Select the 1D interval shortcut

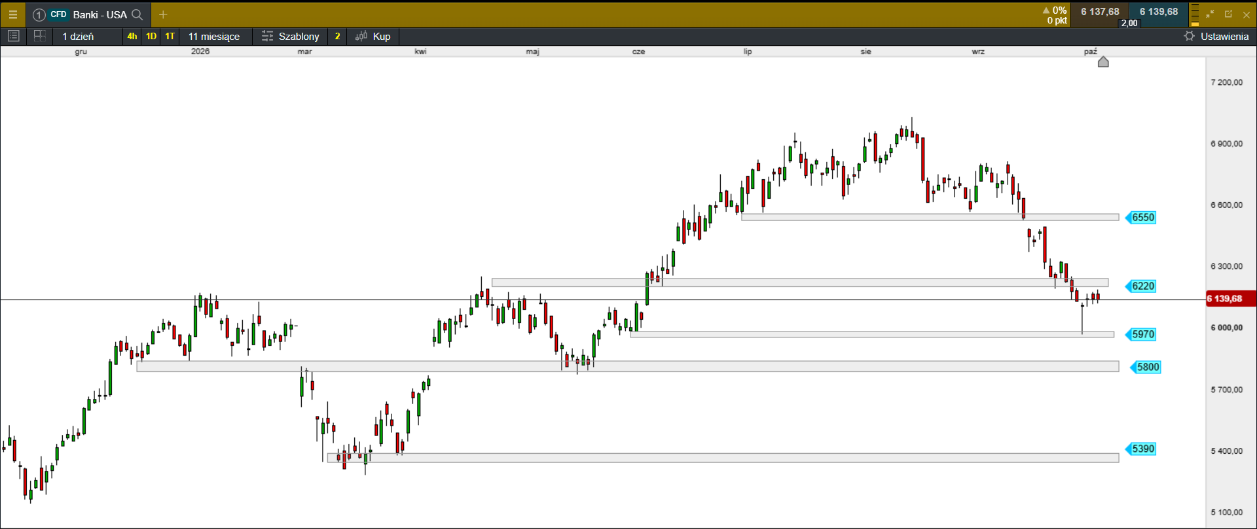(151, 36)
